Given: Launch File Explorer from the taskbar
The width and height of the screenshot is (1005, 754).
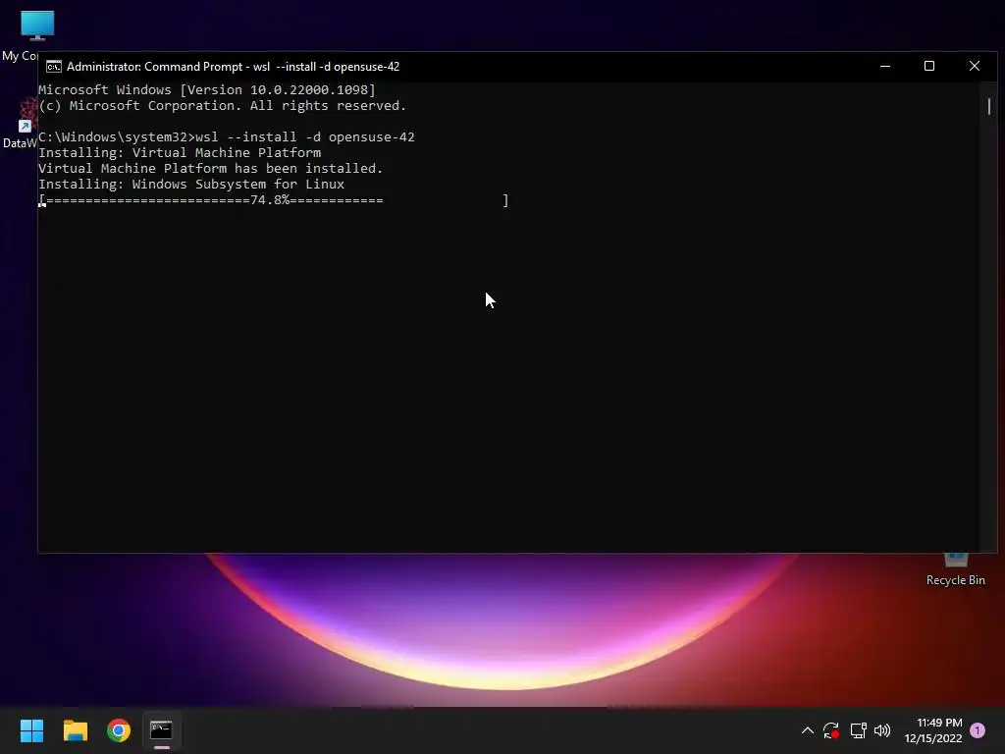Looking at the screenshot, I should pos(75,730).
